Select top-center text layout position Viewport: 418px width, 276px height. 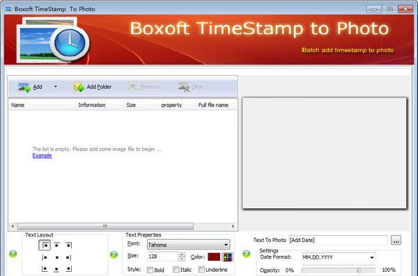[x=56, y=245]
